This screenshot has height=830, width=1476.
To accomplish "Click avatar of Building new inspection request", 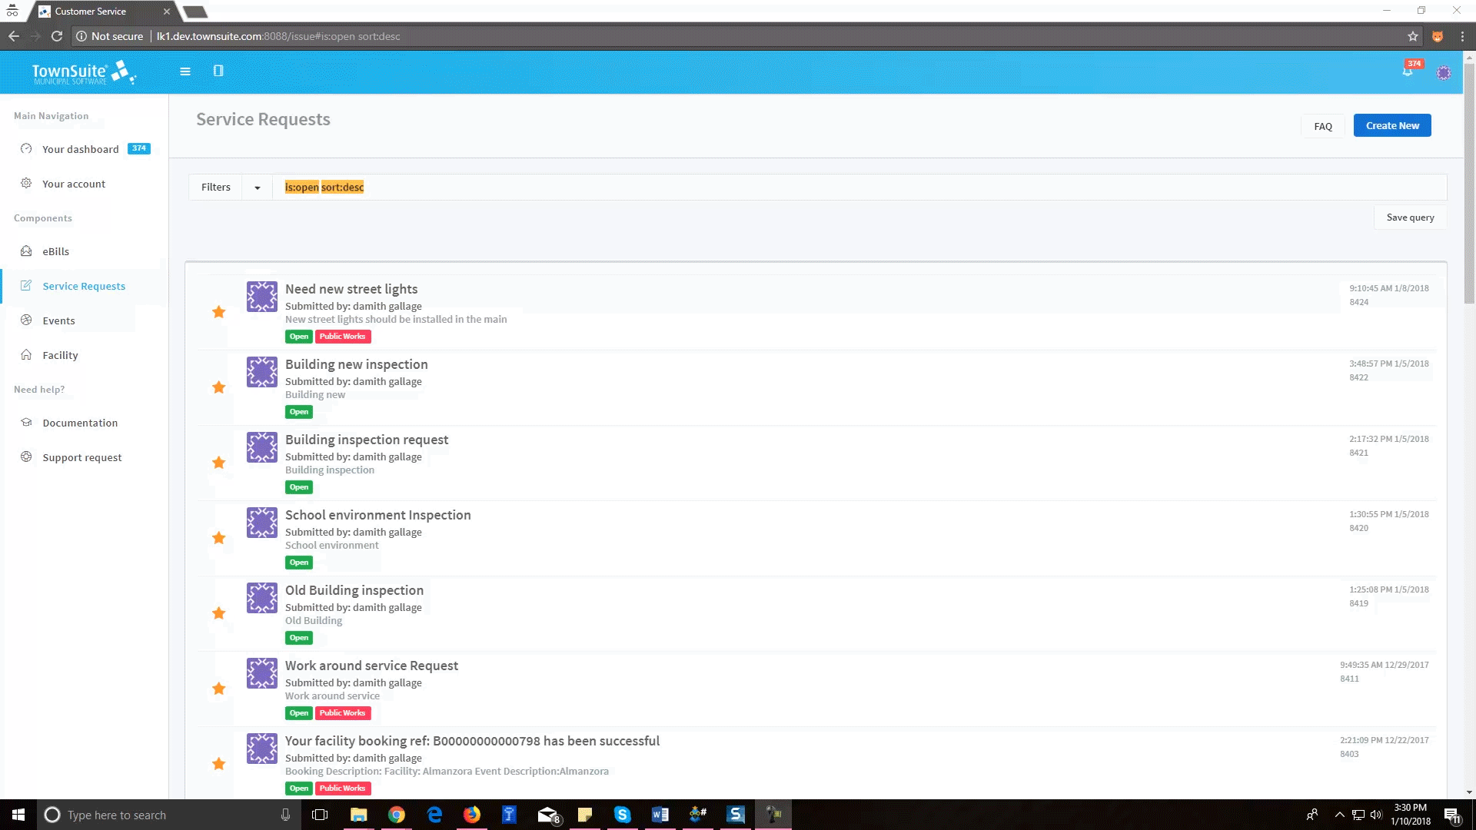I will pyautogui.click(x=261, y=372).
